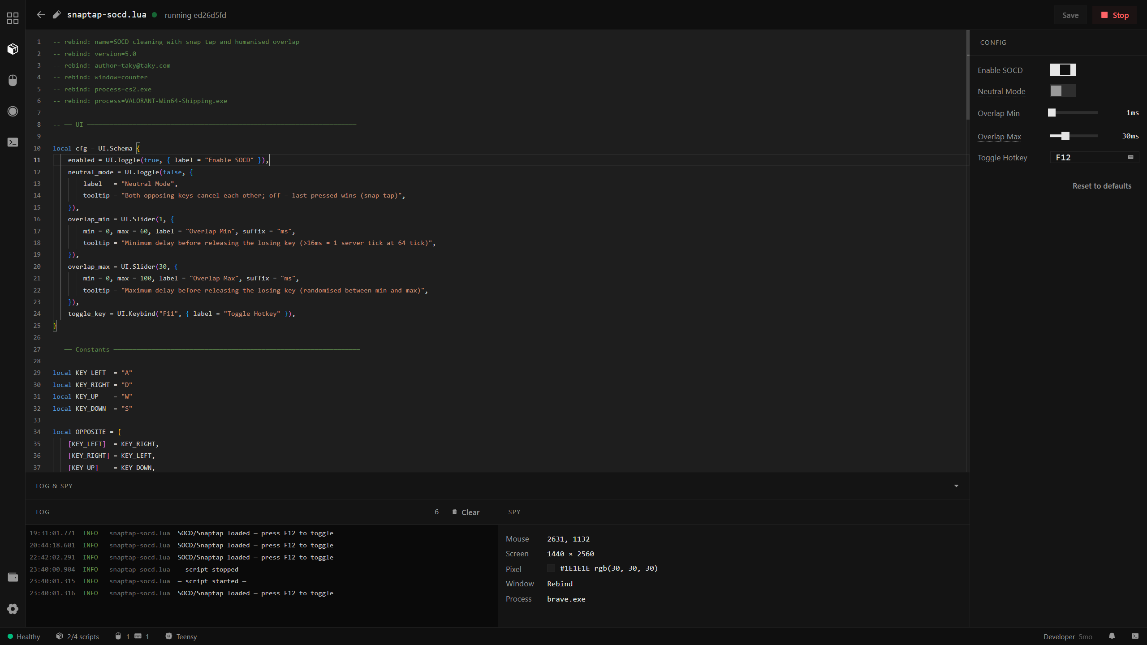The image size is (1147, 645).
Task: Click the Developer 5mo status entry
Action: coord(1068,636)
